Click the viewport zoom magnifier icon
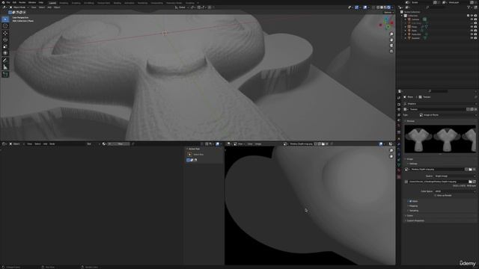Screen dimensions: 479x269 [391, 34]
